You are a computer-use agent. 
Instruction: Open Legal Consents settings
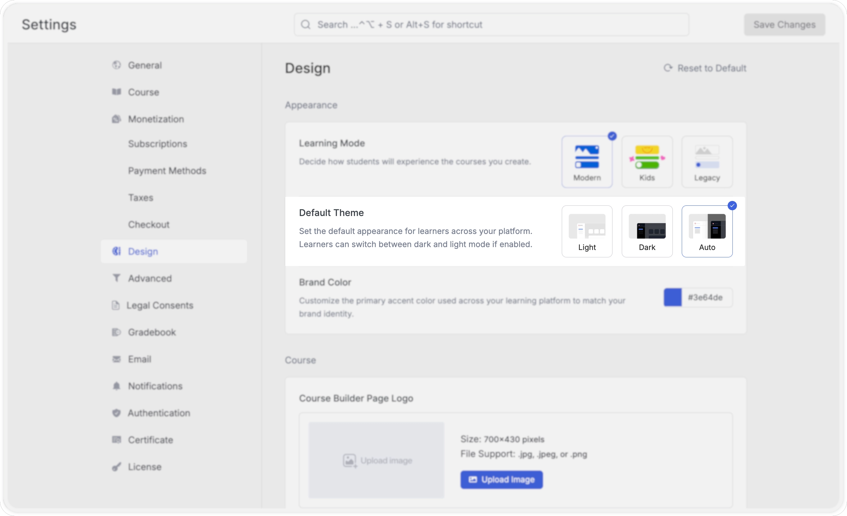174,305
